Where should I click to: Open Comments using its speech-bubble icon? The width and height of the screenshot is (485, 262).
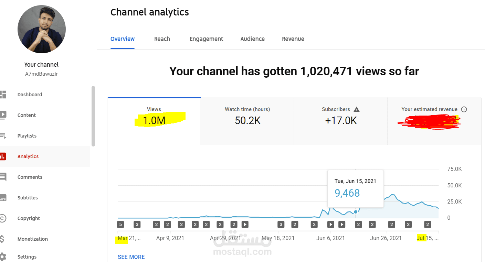click(x=3, y=177)
